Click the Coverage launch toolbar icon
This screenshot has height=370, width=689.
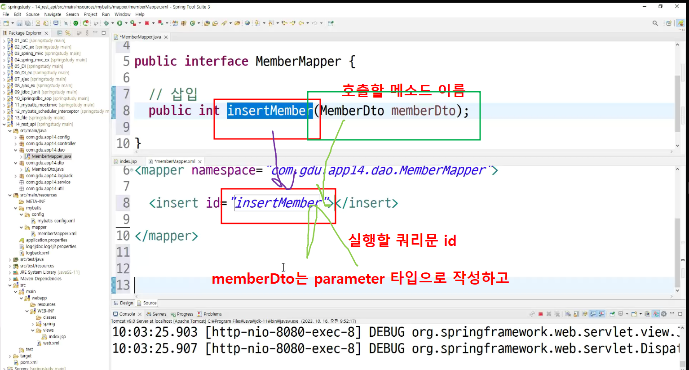133,23
